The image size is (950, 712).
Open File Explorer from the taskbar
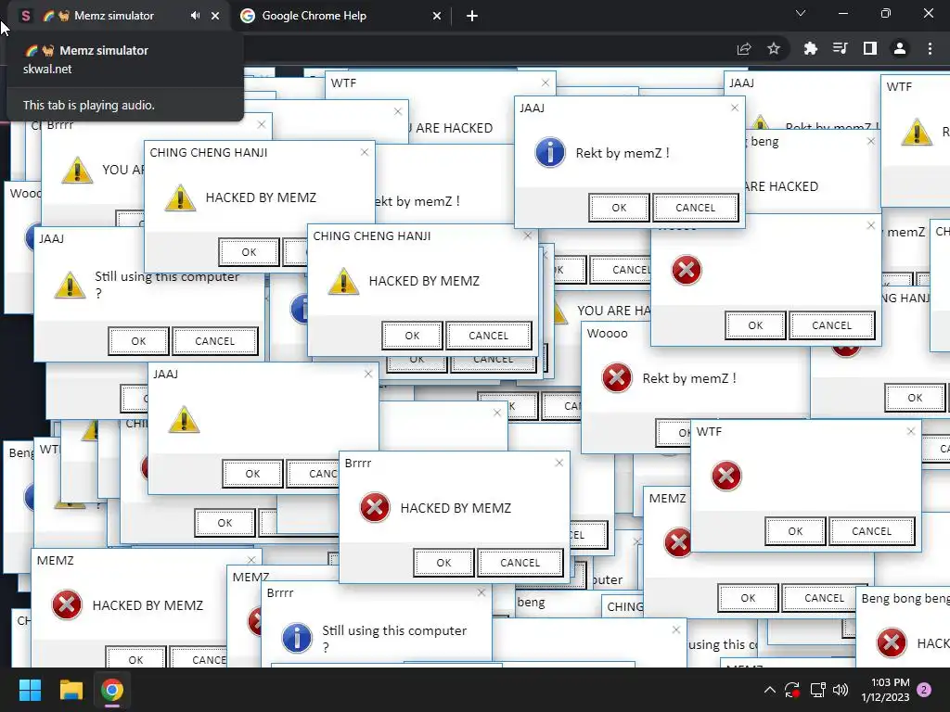tap(71, 690)
